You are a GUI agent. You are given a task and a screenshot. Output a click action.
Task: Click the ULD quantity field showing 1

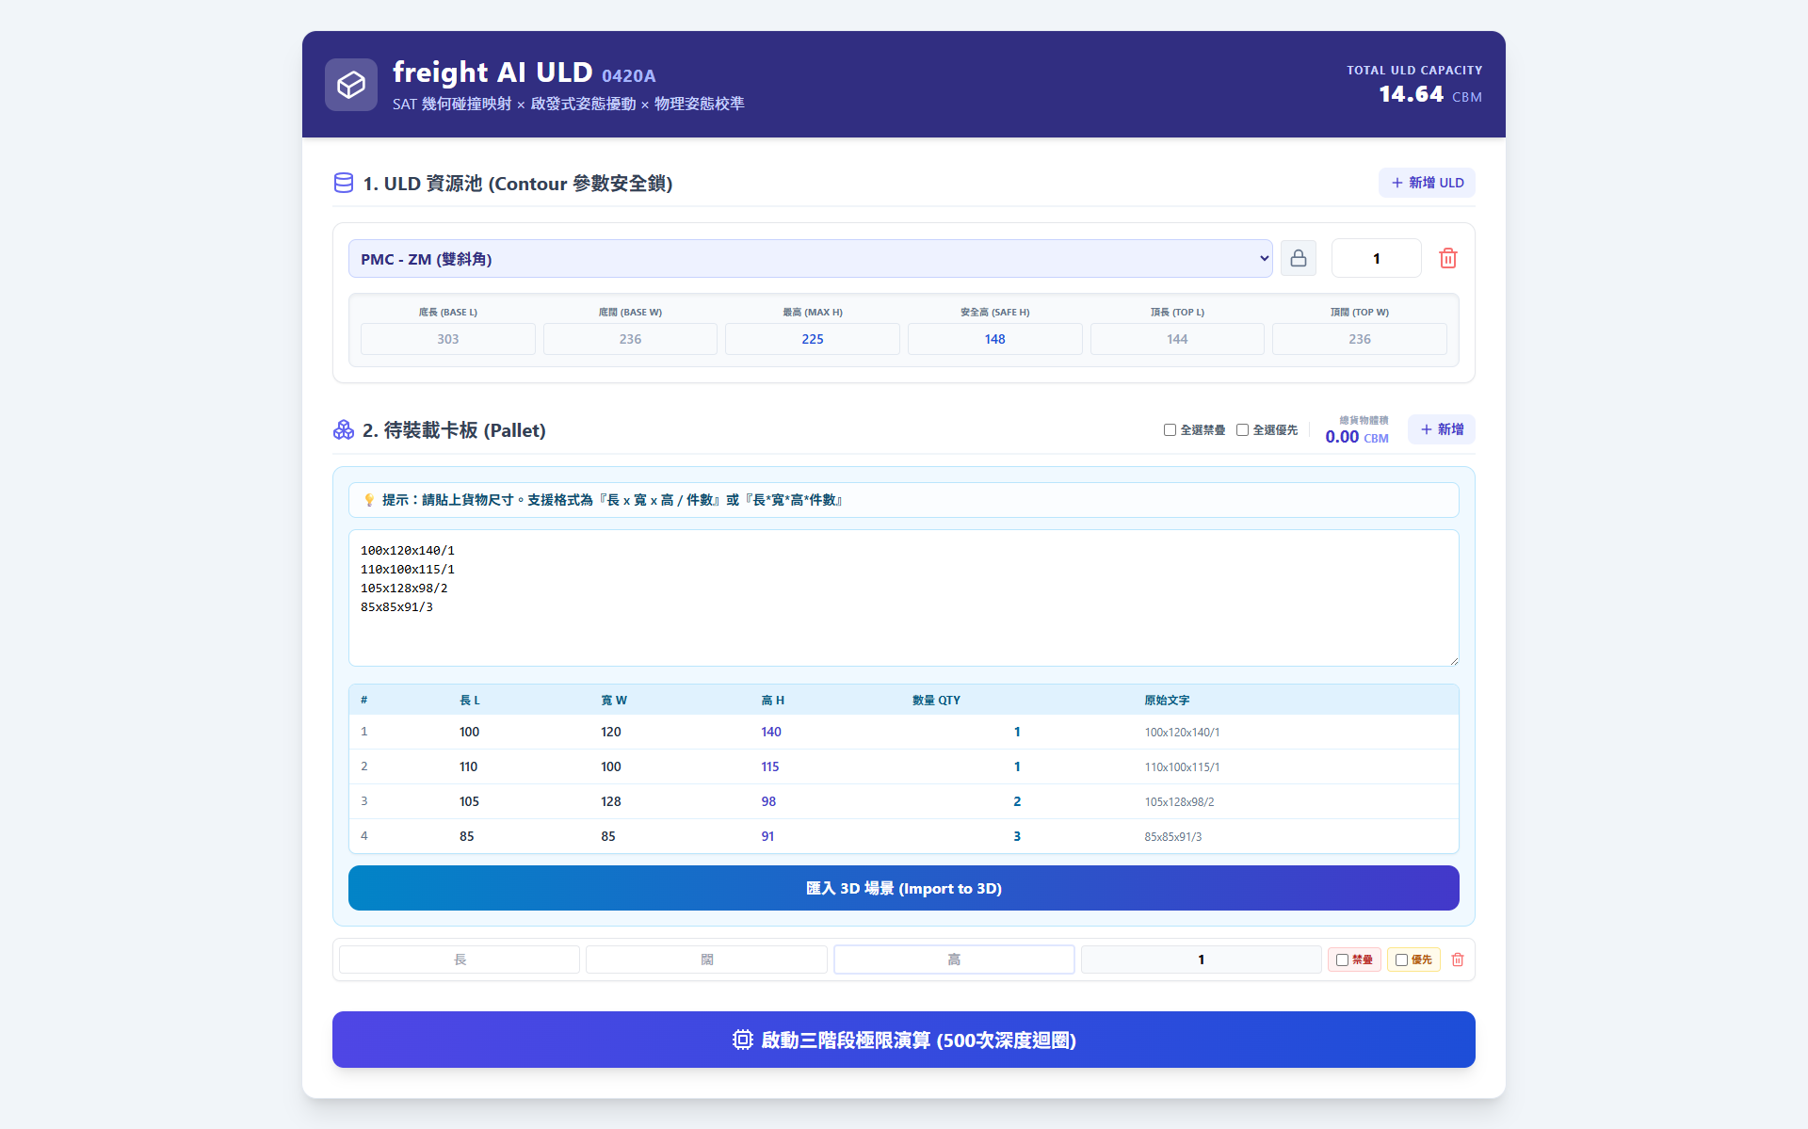click(1376, 258)
